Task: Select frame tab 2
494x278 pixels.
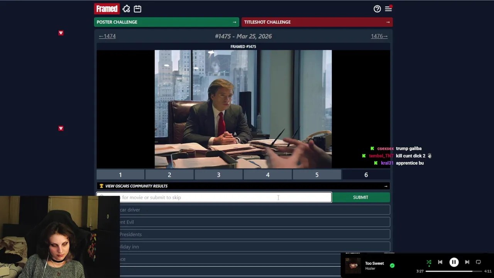Action: [169, 175]
